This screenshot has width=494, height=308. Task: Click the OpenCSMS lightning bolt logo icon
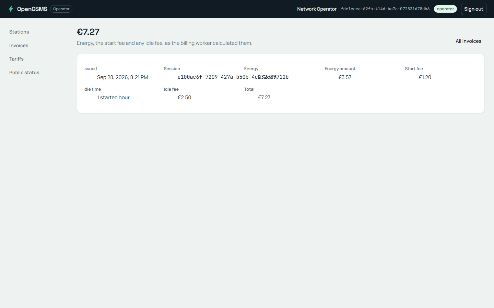pyautogui.click(x=11, y=9)
